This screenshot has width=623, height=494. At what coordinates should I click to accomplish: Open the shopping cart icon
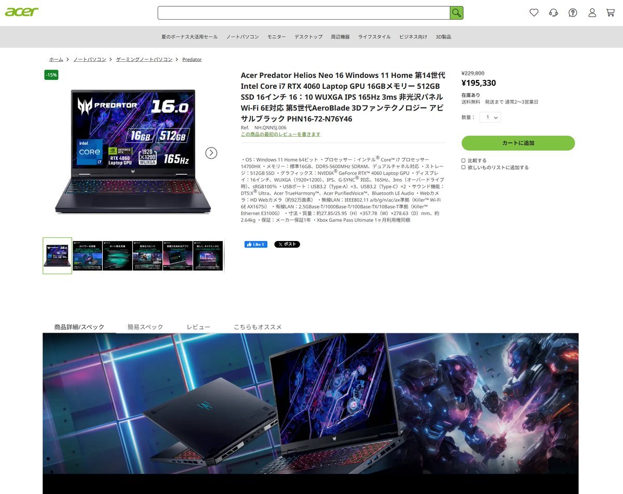(611, 12)
